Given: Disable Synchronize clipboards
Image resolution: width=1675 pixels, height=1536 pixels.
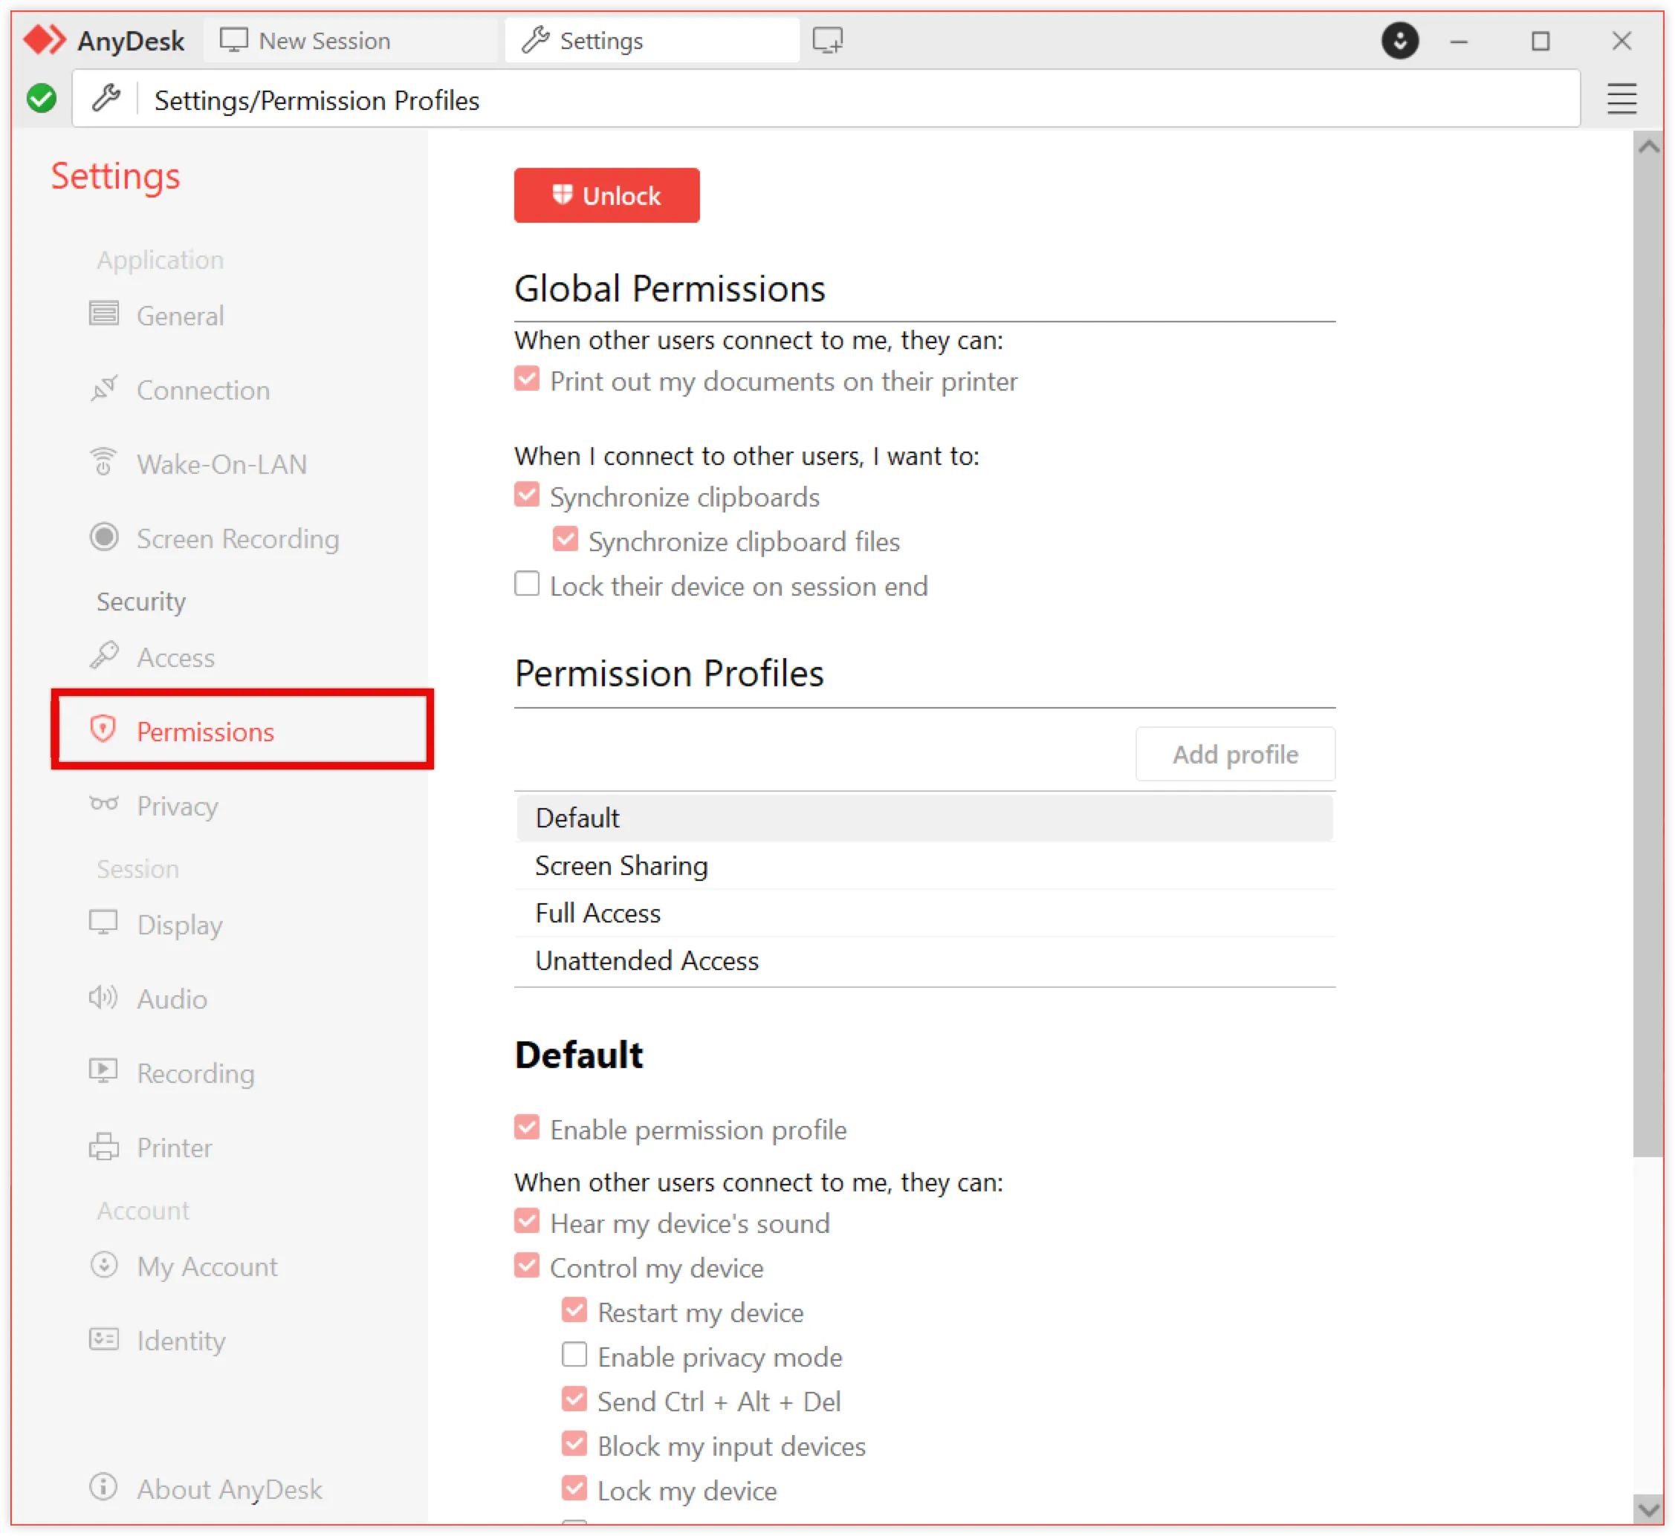Looking at the screenshot, I should click(528, 495).
